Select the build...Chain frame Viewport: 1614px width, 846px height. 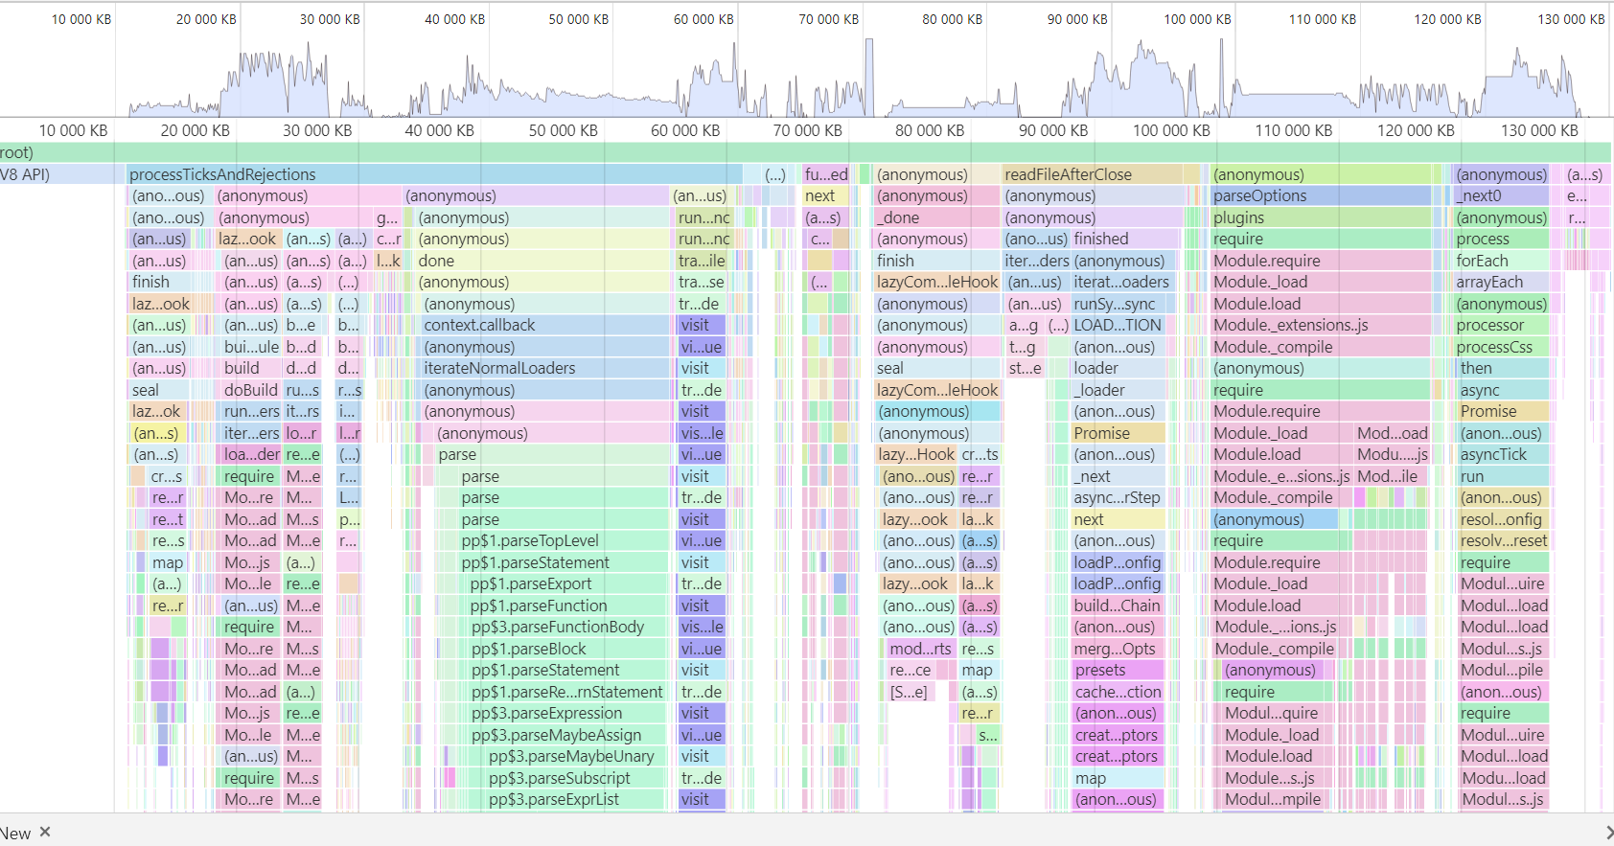(x=1118, y=606)
